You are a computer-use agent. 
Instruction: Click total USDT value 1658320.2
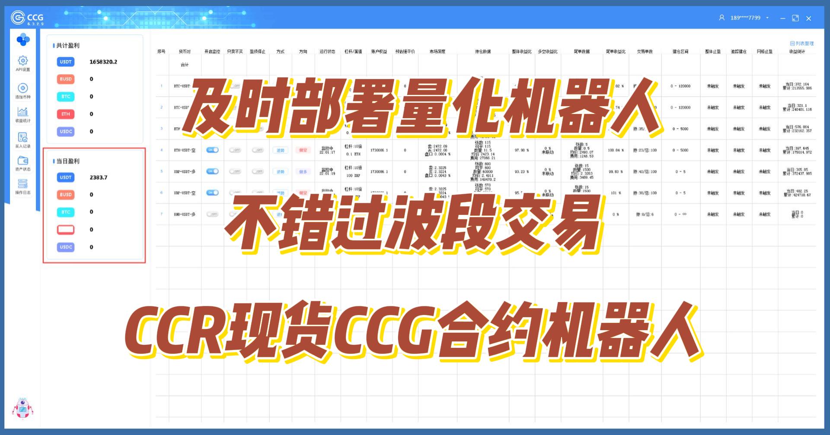coord(103,62)
